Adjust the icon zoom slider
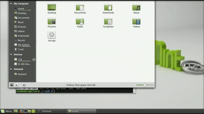 click(145, 85)
